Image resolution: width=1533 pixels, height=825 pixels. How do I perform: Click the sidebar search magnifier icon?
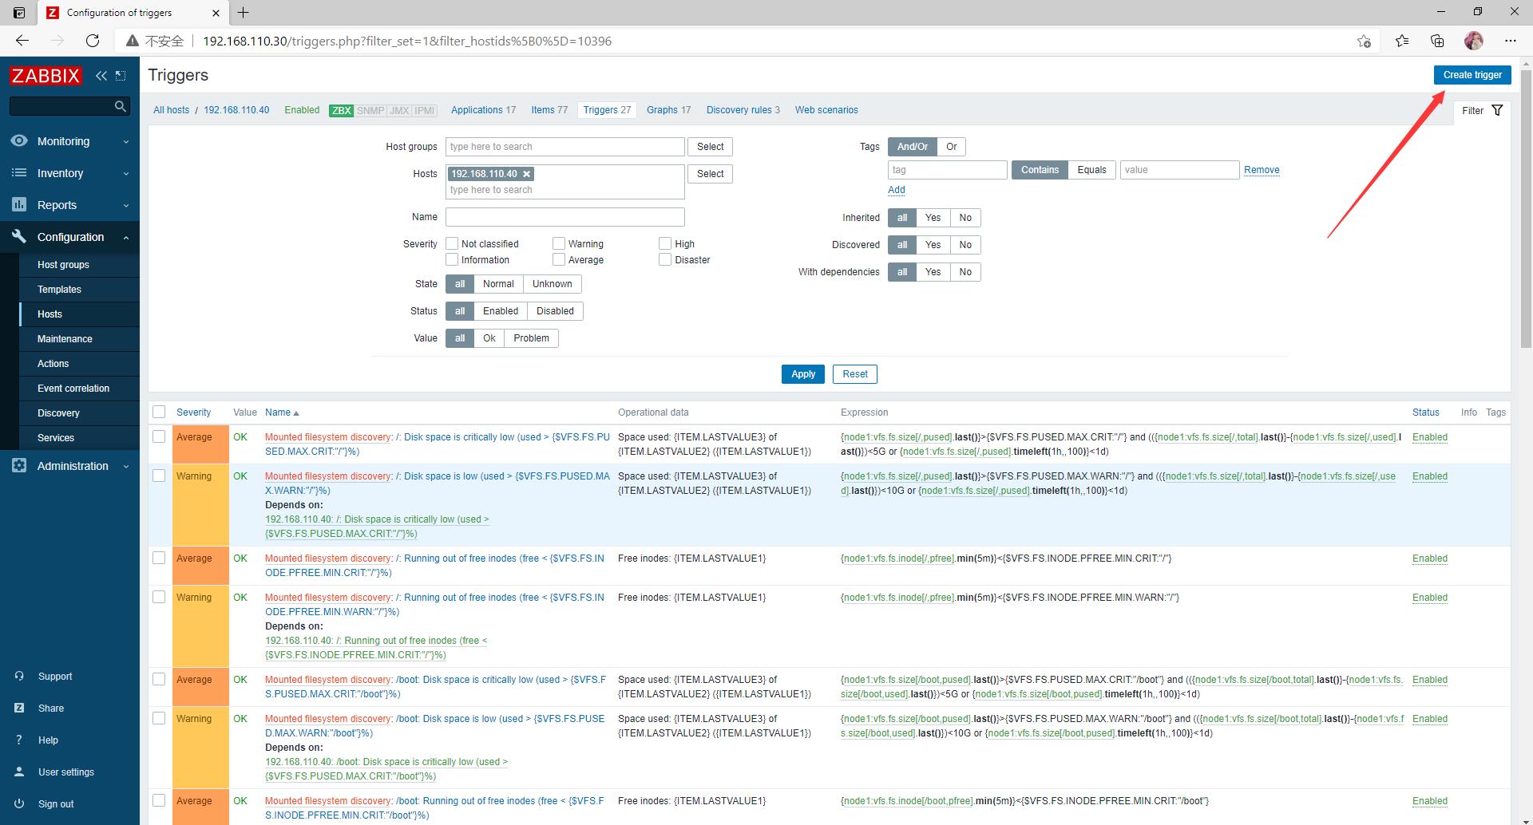[x=121, y=105]
